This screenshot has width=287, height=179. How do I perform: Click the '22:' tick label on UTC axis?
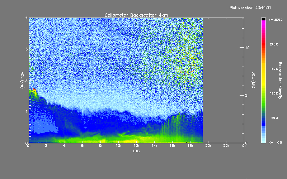click(x=226, y=146)
